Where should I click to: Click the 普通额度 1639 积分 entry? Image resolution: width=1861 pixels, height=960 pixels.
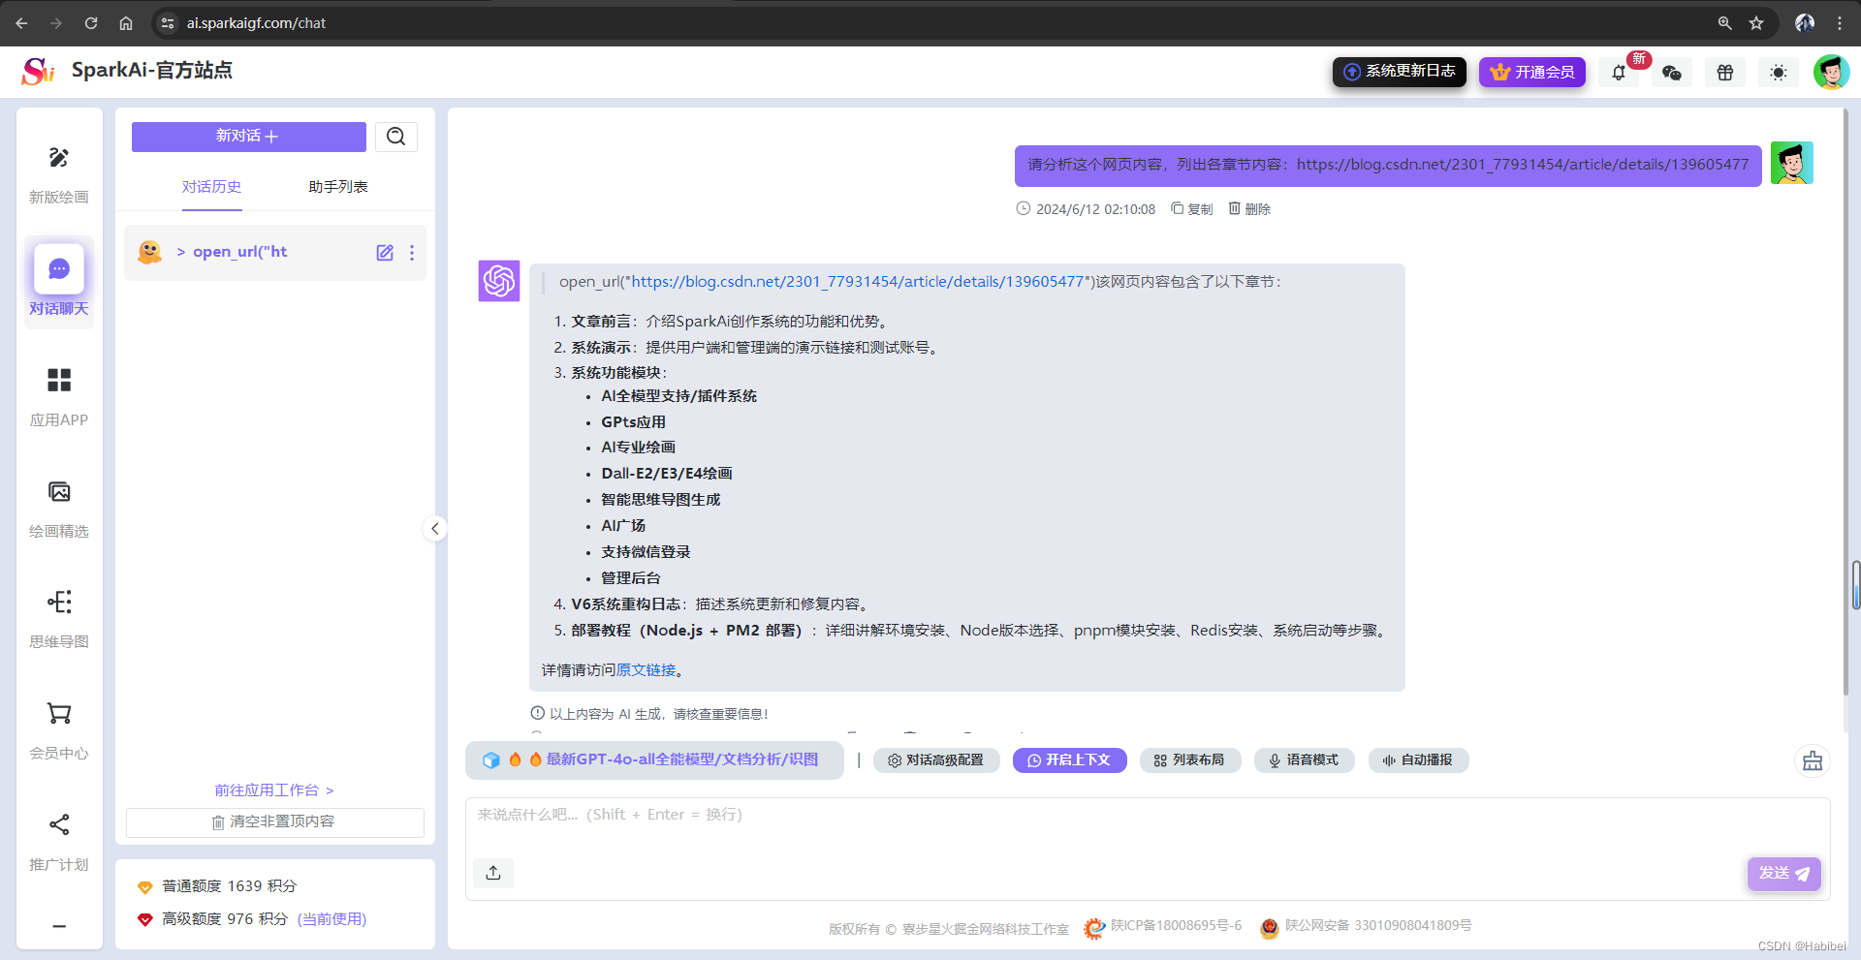[x=229, y=886]
